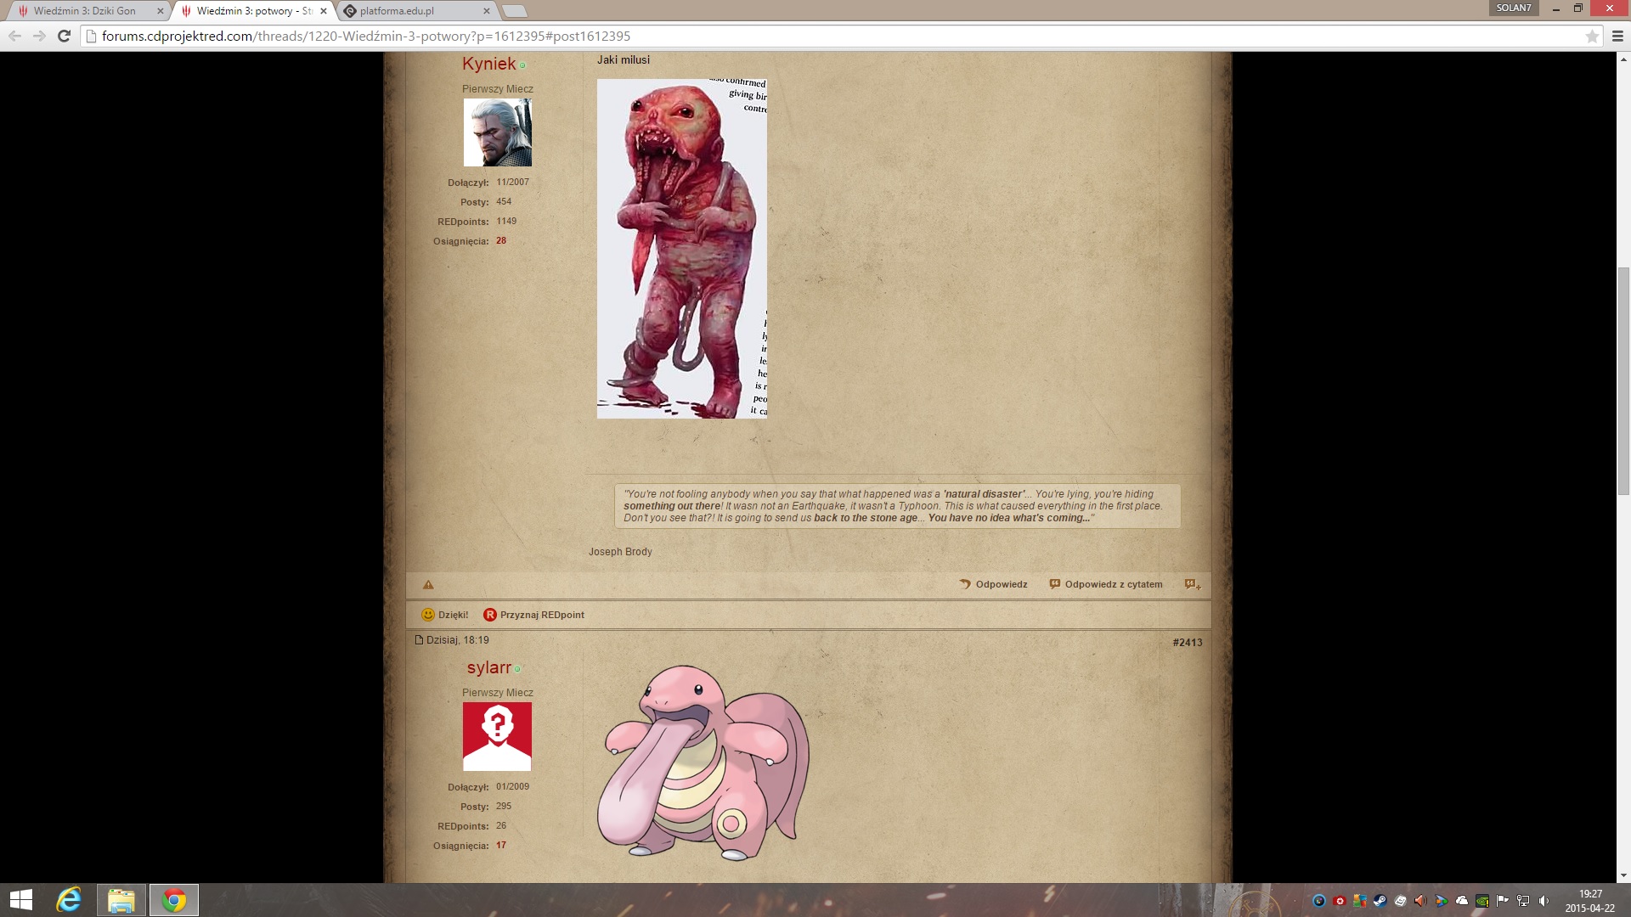Image resolution: width=1631 pixels, height=917 pixels.
Task: Click sylarr's red default avatar
Action: pos(497,736)
